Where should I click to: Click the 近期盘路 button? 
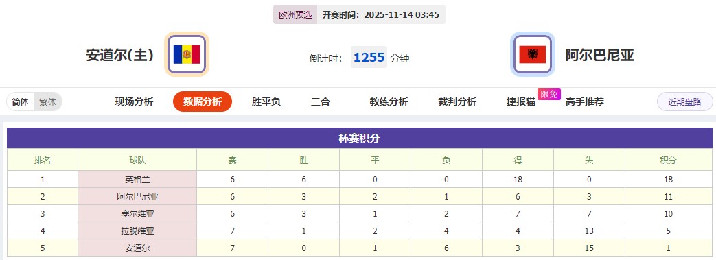[684, 102]
